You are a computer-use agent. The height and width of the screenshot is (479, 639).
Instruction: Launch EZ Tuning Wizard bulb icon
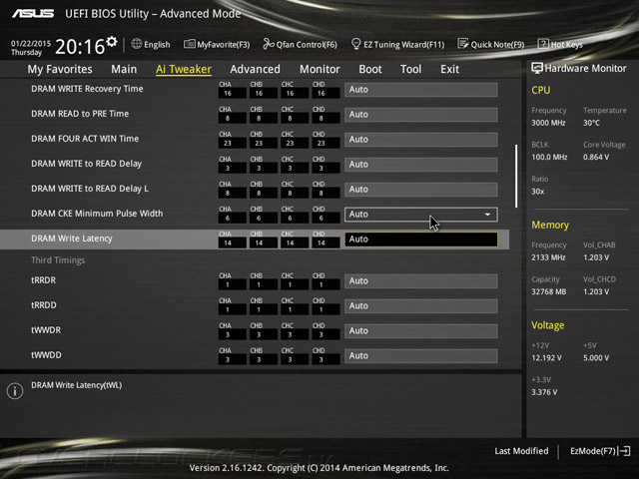tap(355, 44)
